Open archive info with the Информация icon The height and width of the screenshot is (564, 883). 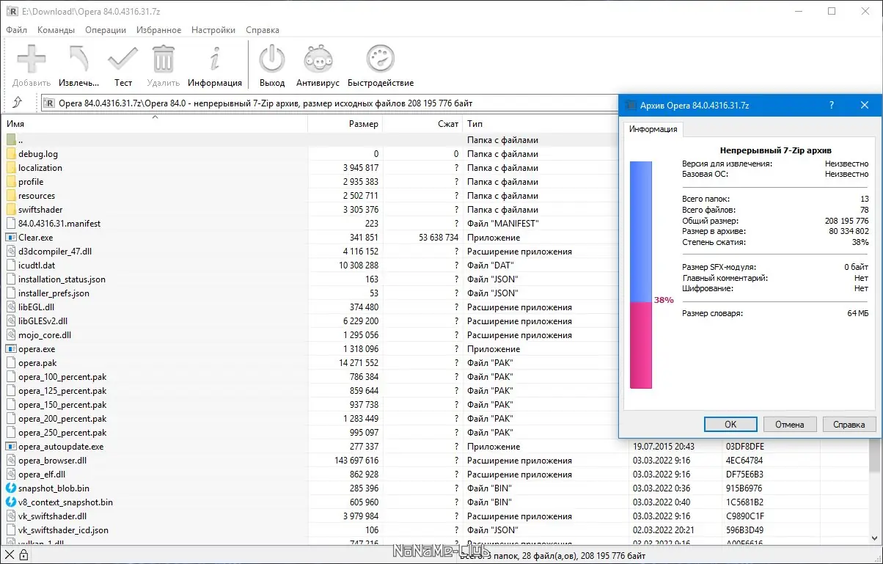pyautogui.click(x=215, y=57)
